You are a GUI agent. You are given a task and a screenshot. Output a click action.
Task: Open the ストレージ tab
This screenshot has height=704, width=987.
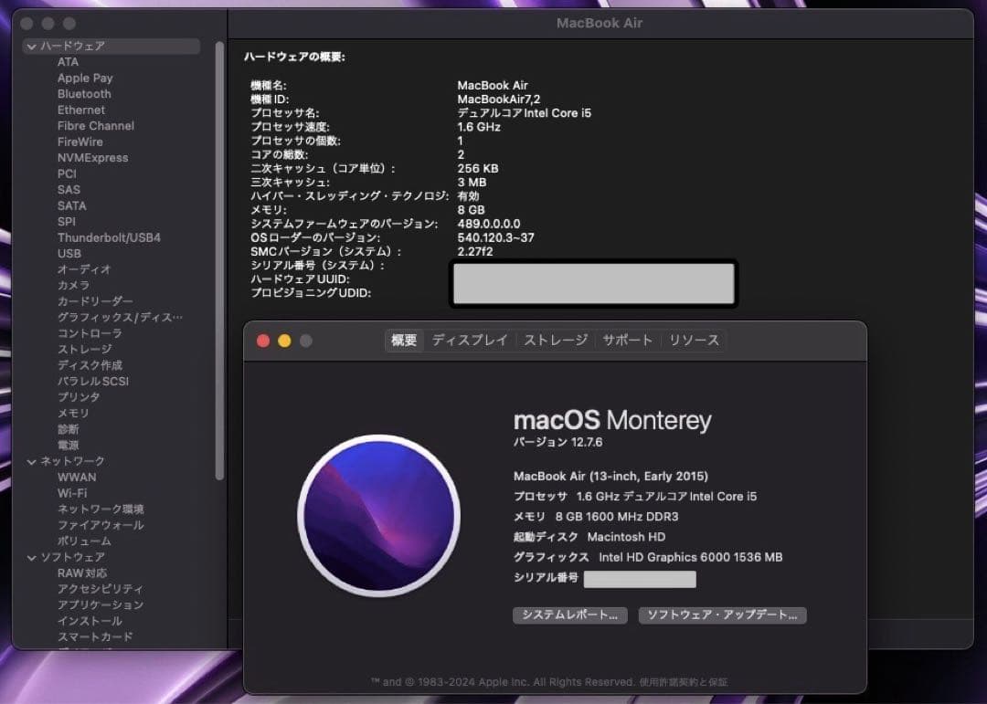556,340
